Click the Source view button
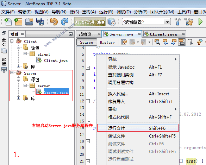 87,42
